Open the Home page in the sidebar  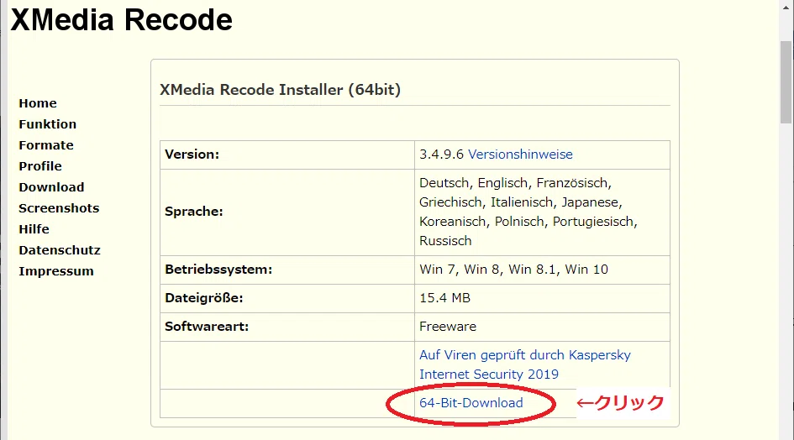38,103
